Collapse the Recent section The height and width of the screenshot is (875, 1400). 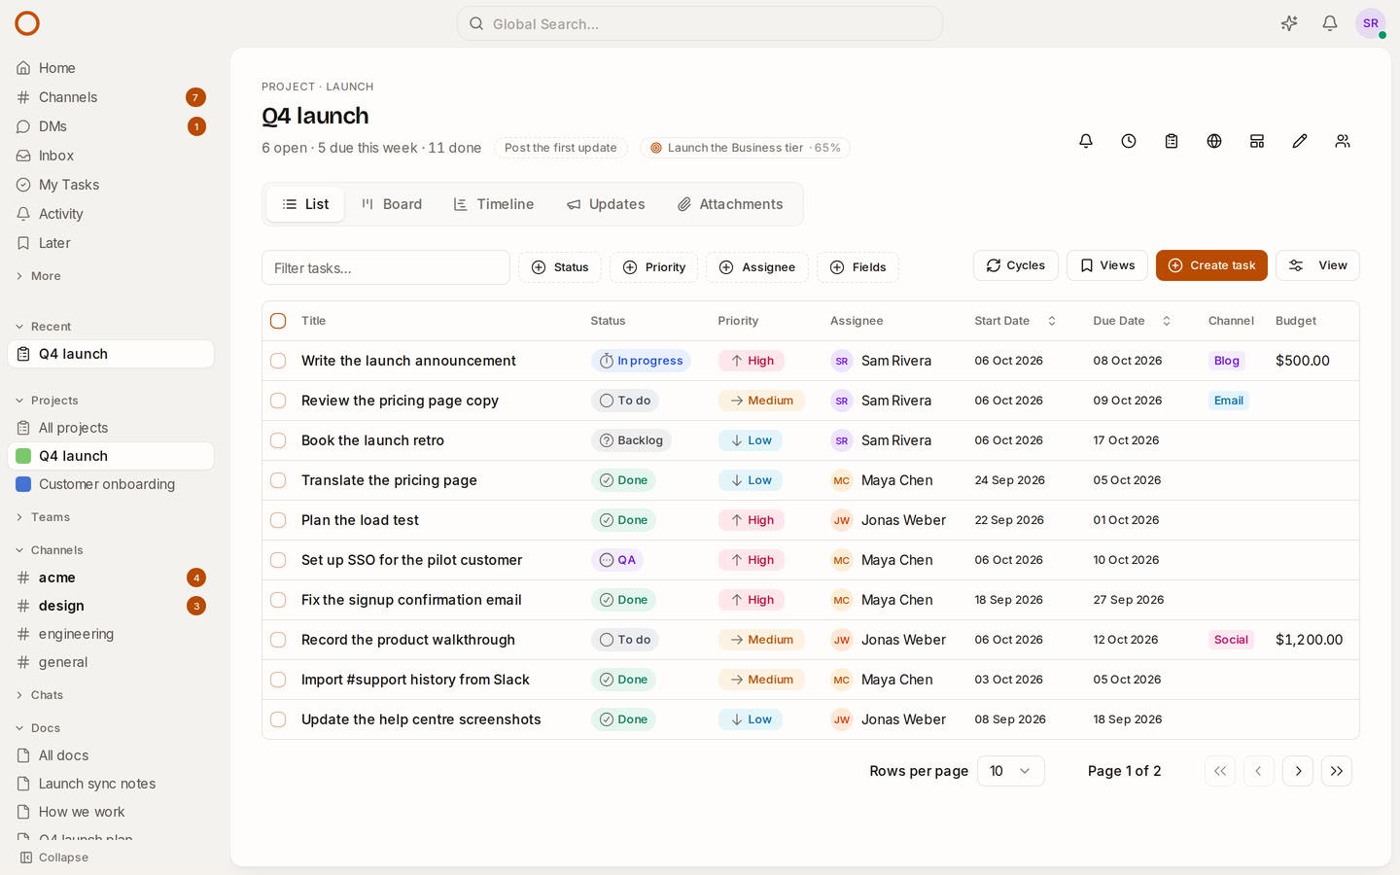click(x=44, y=327)
